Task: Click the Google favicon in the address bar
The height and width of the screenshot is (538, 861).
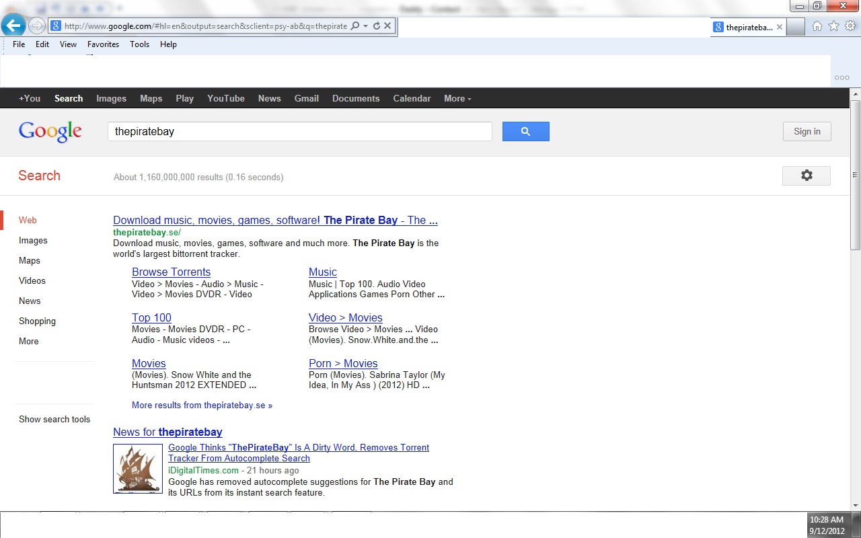Action: tap(57, 26)
